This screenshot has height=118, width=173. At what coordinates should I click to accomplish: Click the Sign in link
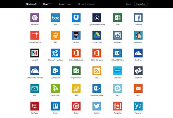(129, 4)
